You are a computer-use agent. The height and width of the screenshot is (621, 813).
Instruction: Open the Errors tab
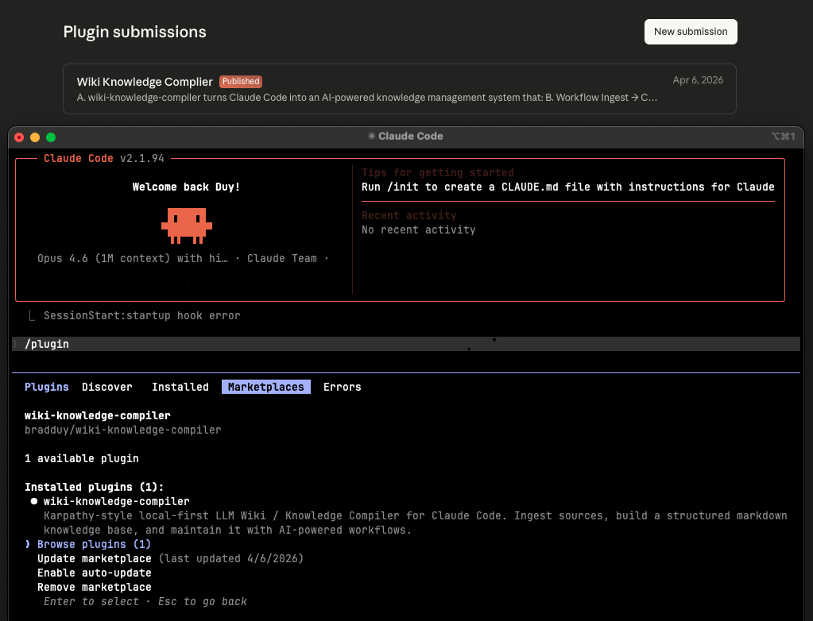tap(343, 387)
